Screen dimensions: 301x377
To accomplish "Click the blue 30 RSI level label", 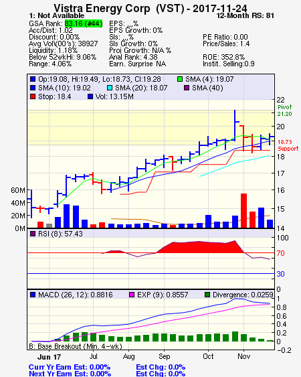I will point(280,274).
